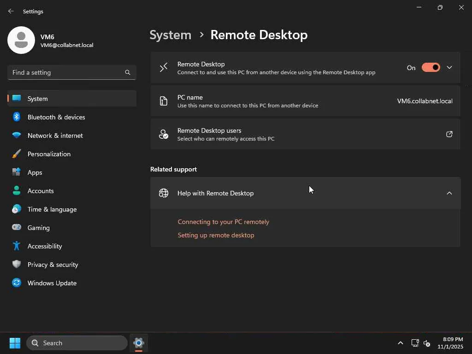Click the globe icon beside Help with Remote Desktop

pos(164,193)
